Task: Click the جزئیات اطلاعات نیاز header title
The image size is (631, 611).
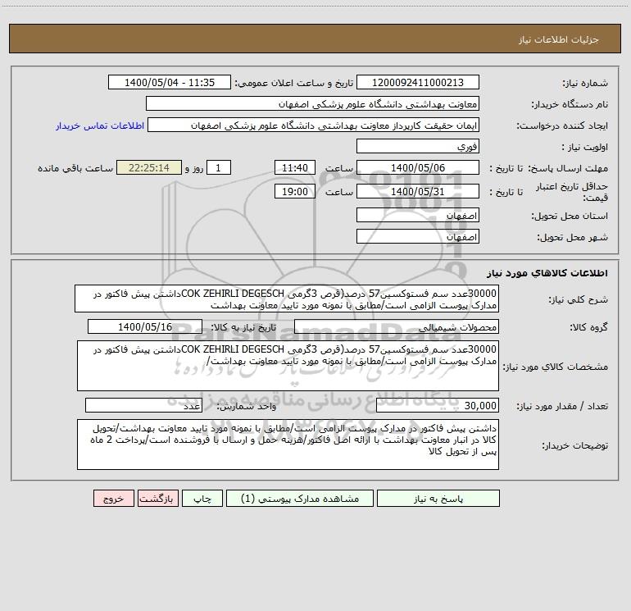Action: click(559, 39)
